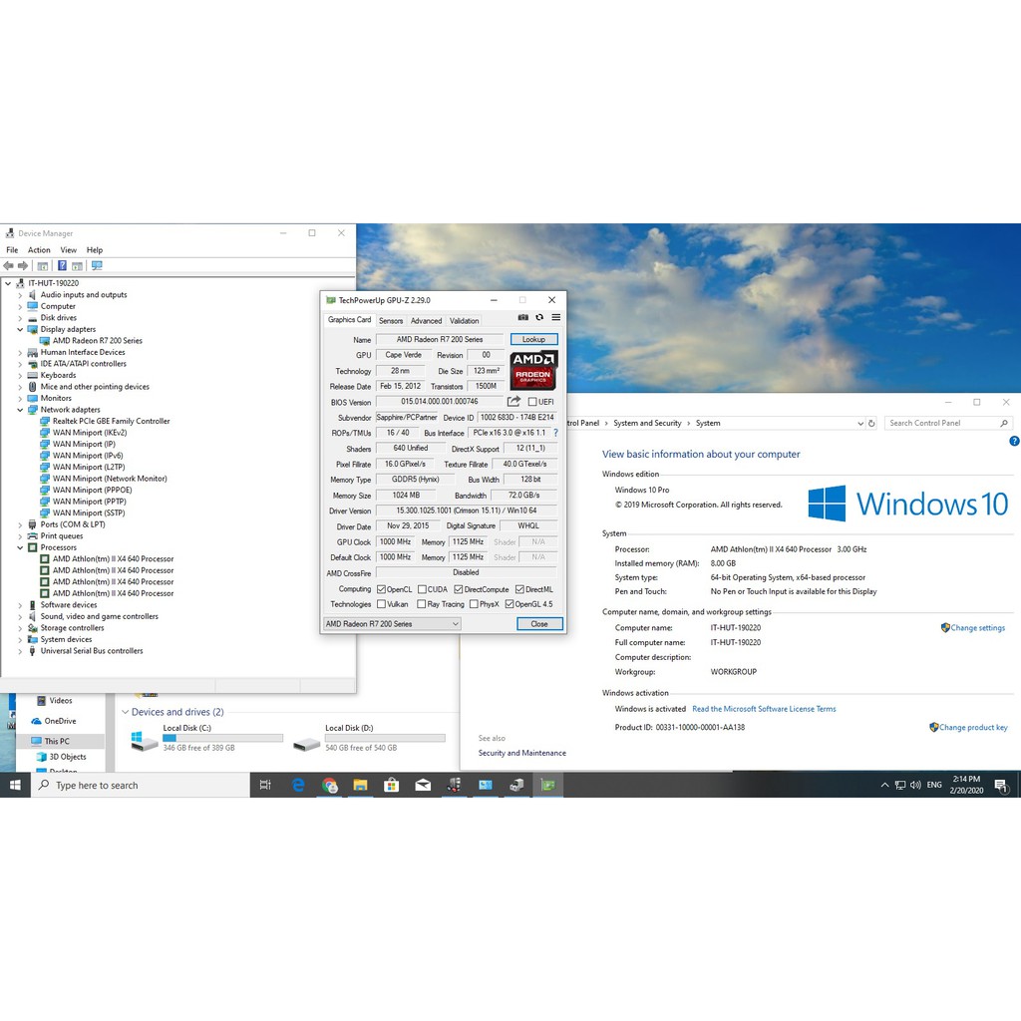Click Local Disk (D:) usage bar
The width and height of the screenshot is (1021, 1021).
click(385, 739)
